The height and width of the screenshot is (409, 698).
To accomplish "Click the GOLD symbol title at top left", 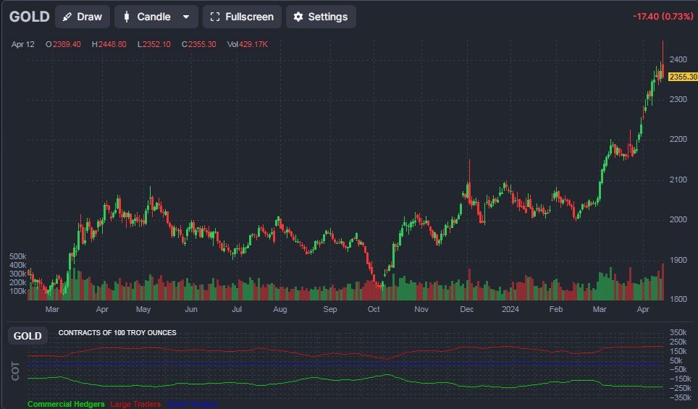I will pos(30,17).
